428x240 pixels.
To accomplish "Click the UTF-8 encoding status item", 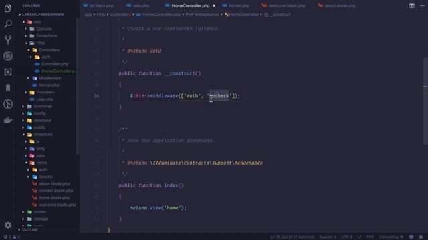I will pyautogui.click(x=346, y=237).
